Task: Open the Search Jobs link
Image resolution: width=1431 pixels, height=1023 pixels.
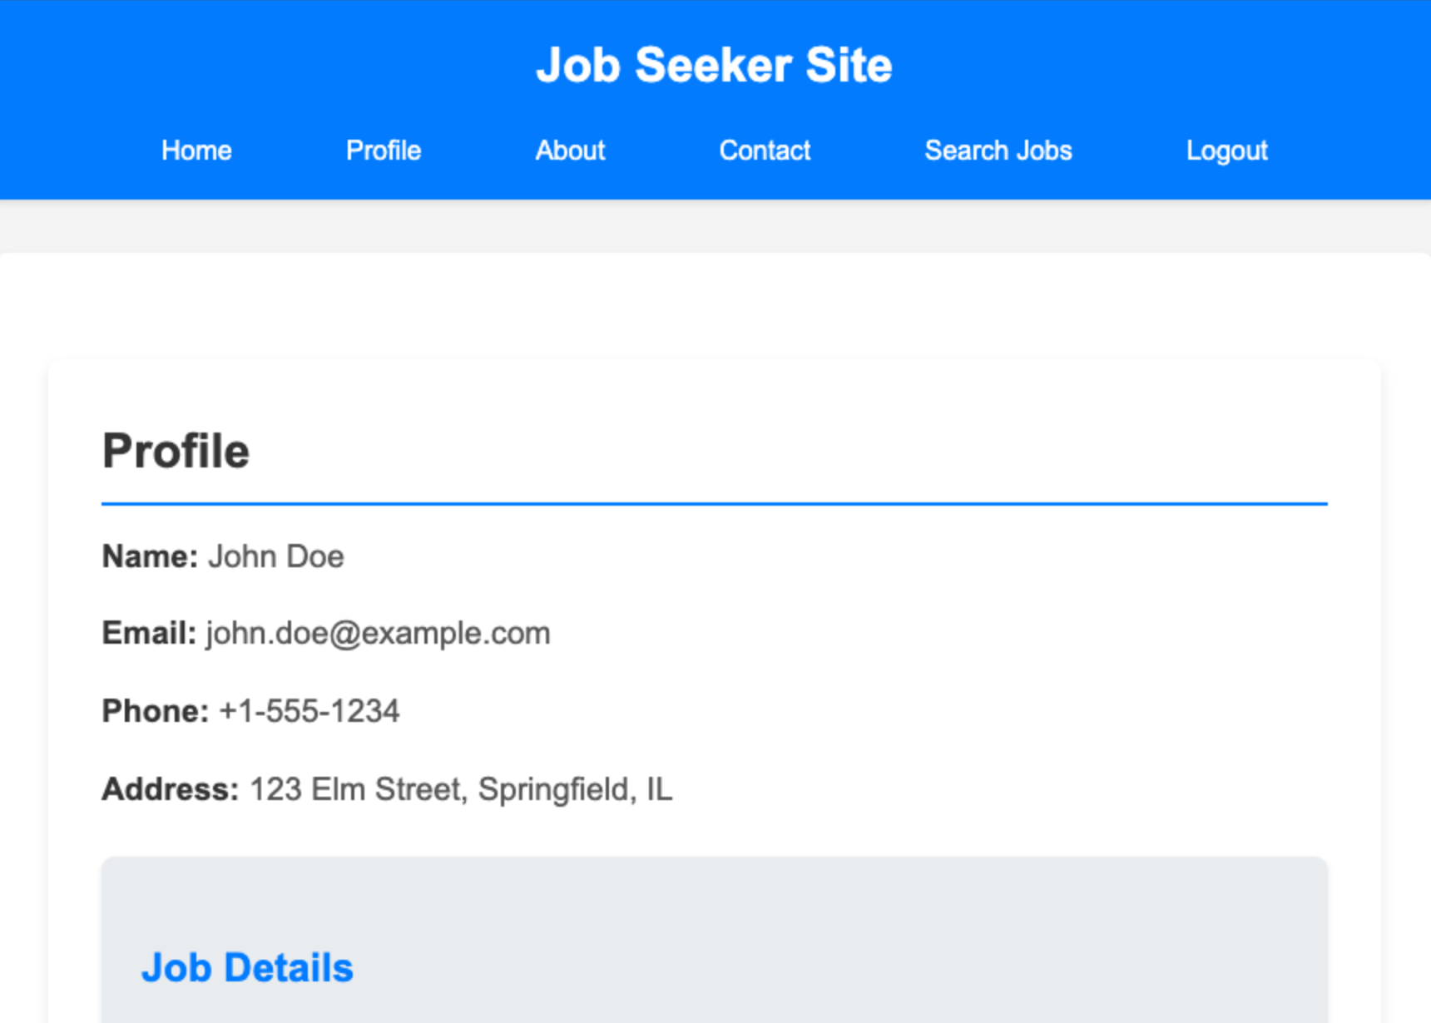Action: click(x=998, y=151)
